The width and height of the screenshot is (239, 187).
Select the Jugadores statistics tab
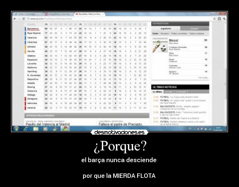(x=166, y=29)
